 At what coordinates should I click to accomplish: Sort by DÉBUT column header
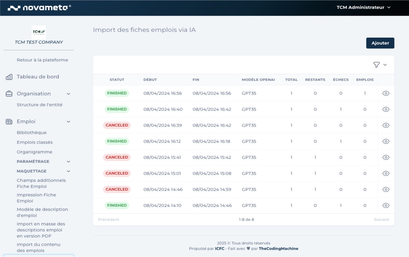150,80
